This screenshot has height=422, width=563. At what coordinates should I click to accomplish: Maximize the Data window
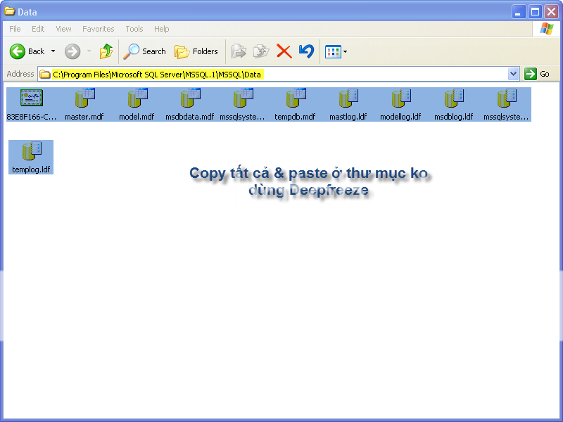point(535,12)
